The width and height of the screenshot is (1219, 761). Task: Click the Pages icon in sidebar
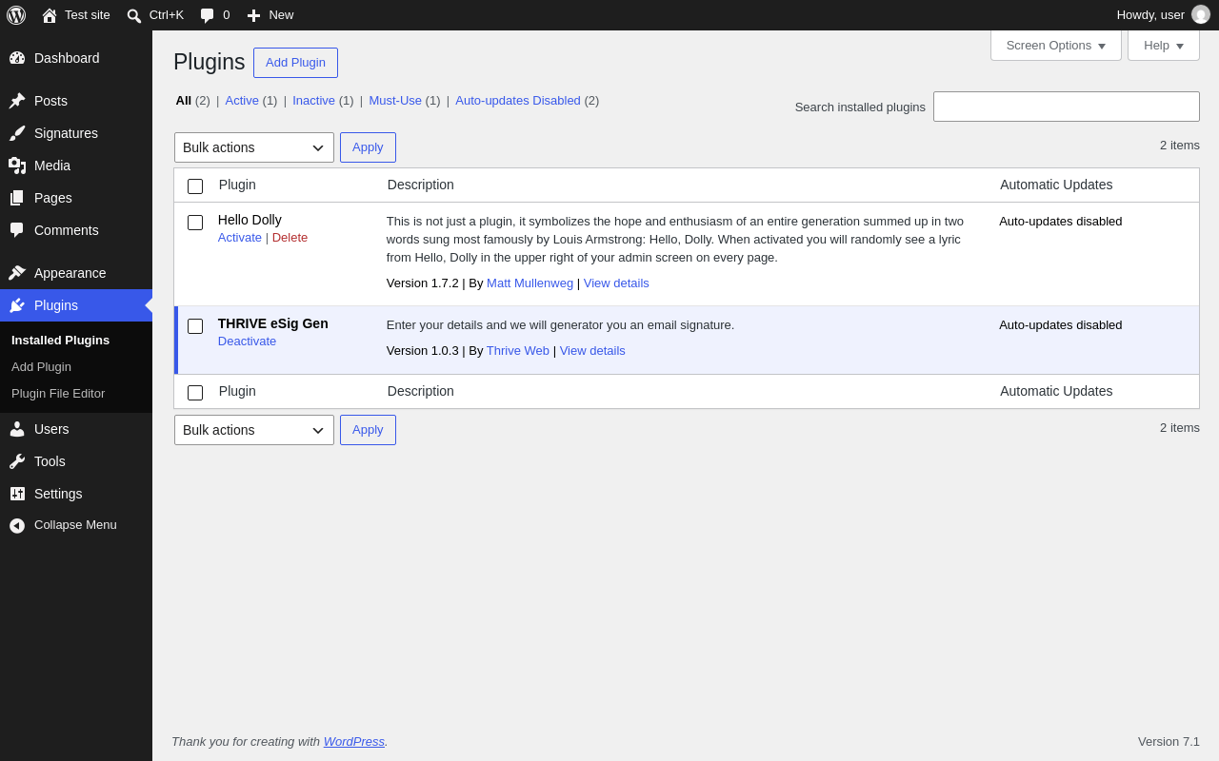click(x=17, y=198)
